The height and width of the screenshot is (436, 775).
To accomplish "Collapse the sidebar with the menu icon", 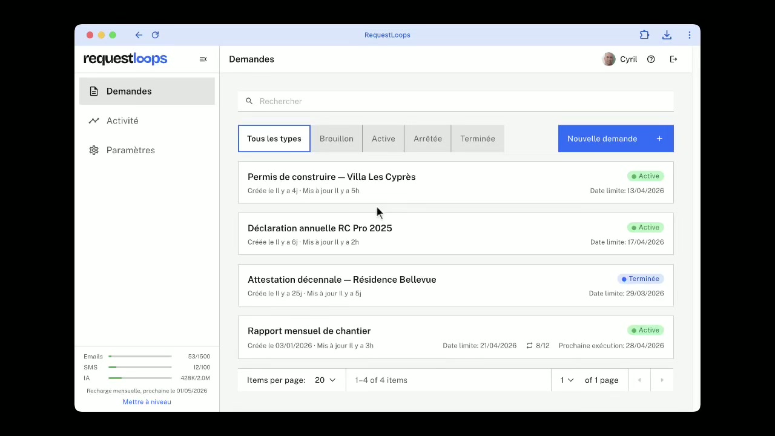I will point(203,59).
